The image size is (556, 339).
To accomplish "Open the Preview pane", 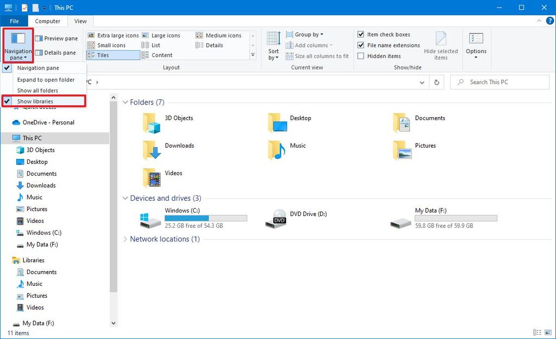I will pyautogui.click(x=56, y=38).
